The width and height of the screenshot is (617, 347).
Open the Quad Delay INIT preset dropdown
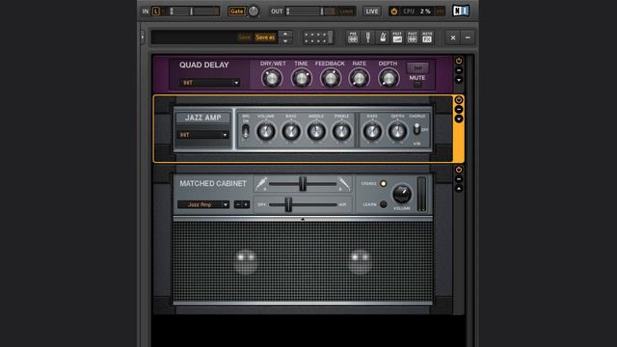tap(210, 83)
